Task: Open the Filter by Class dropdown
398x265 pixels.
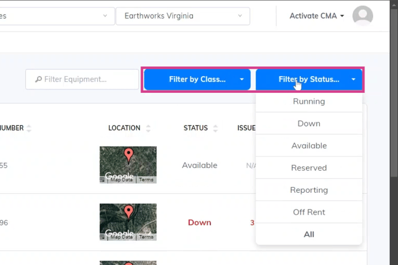Action: pyautogui.click(x=197, y=80)
